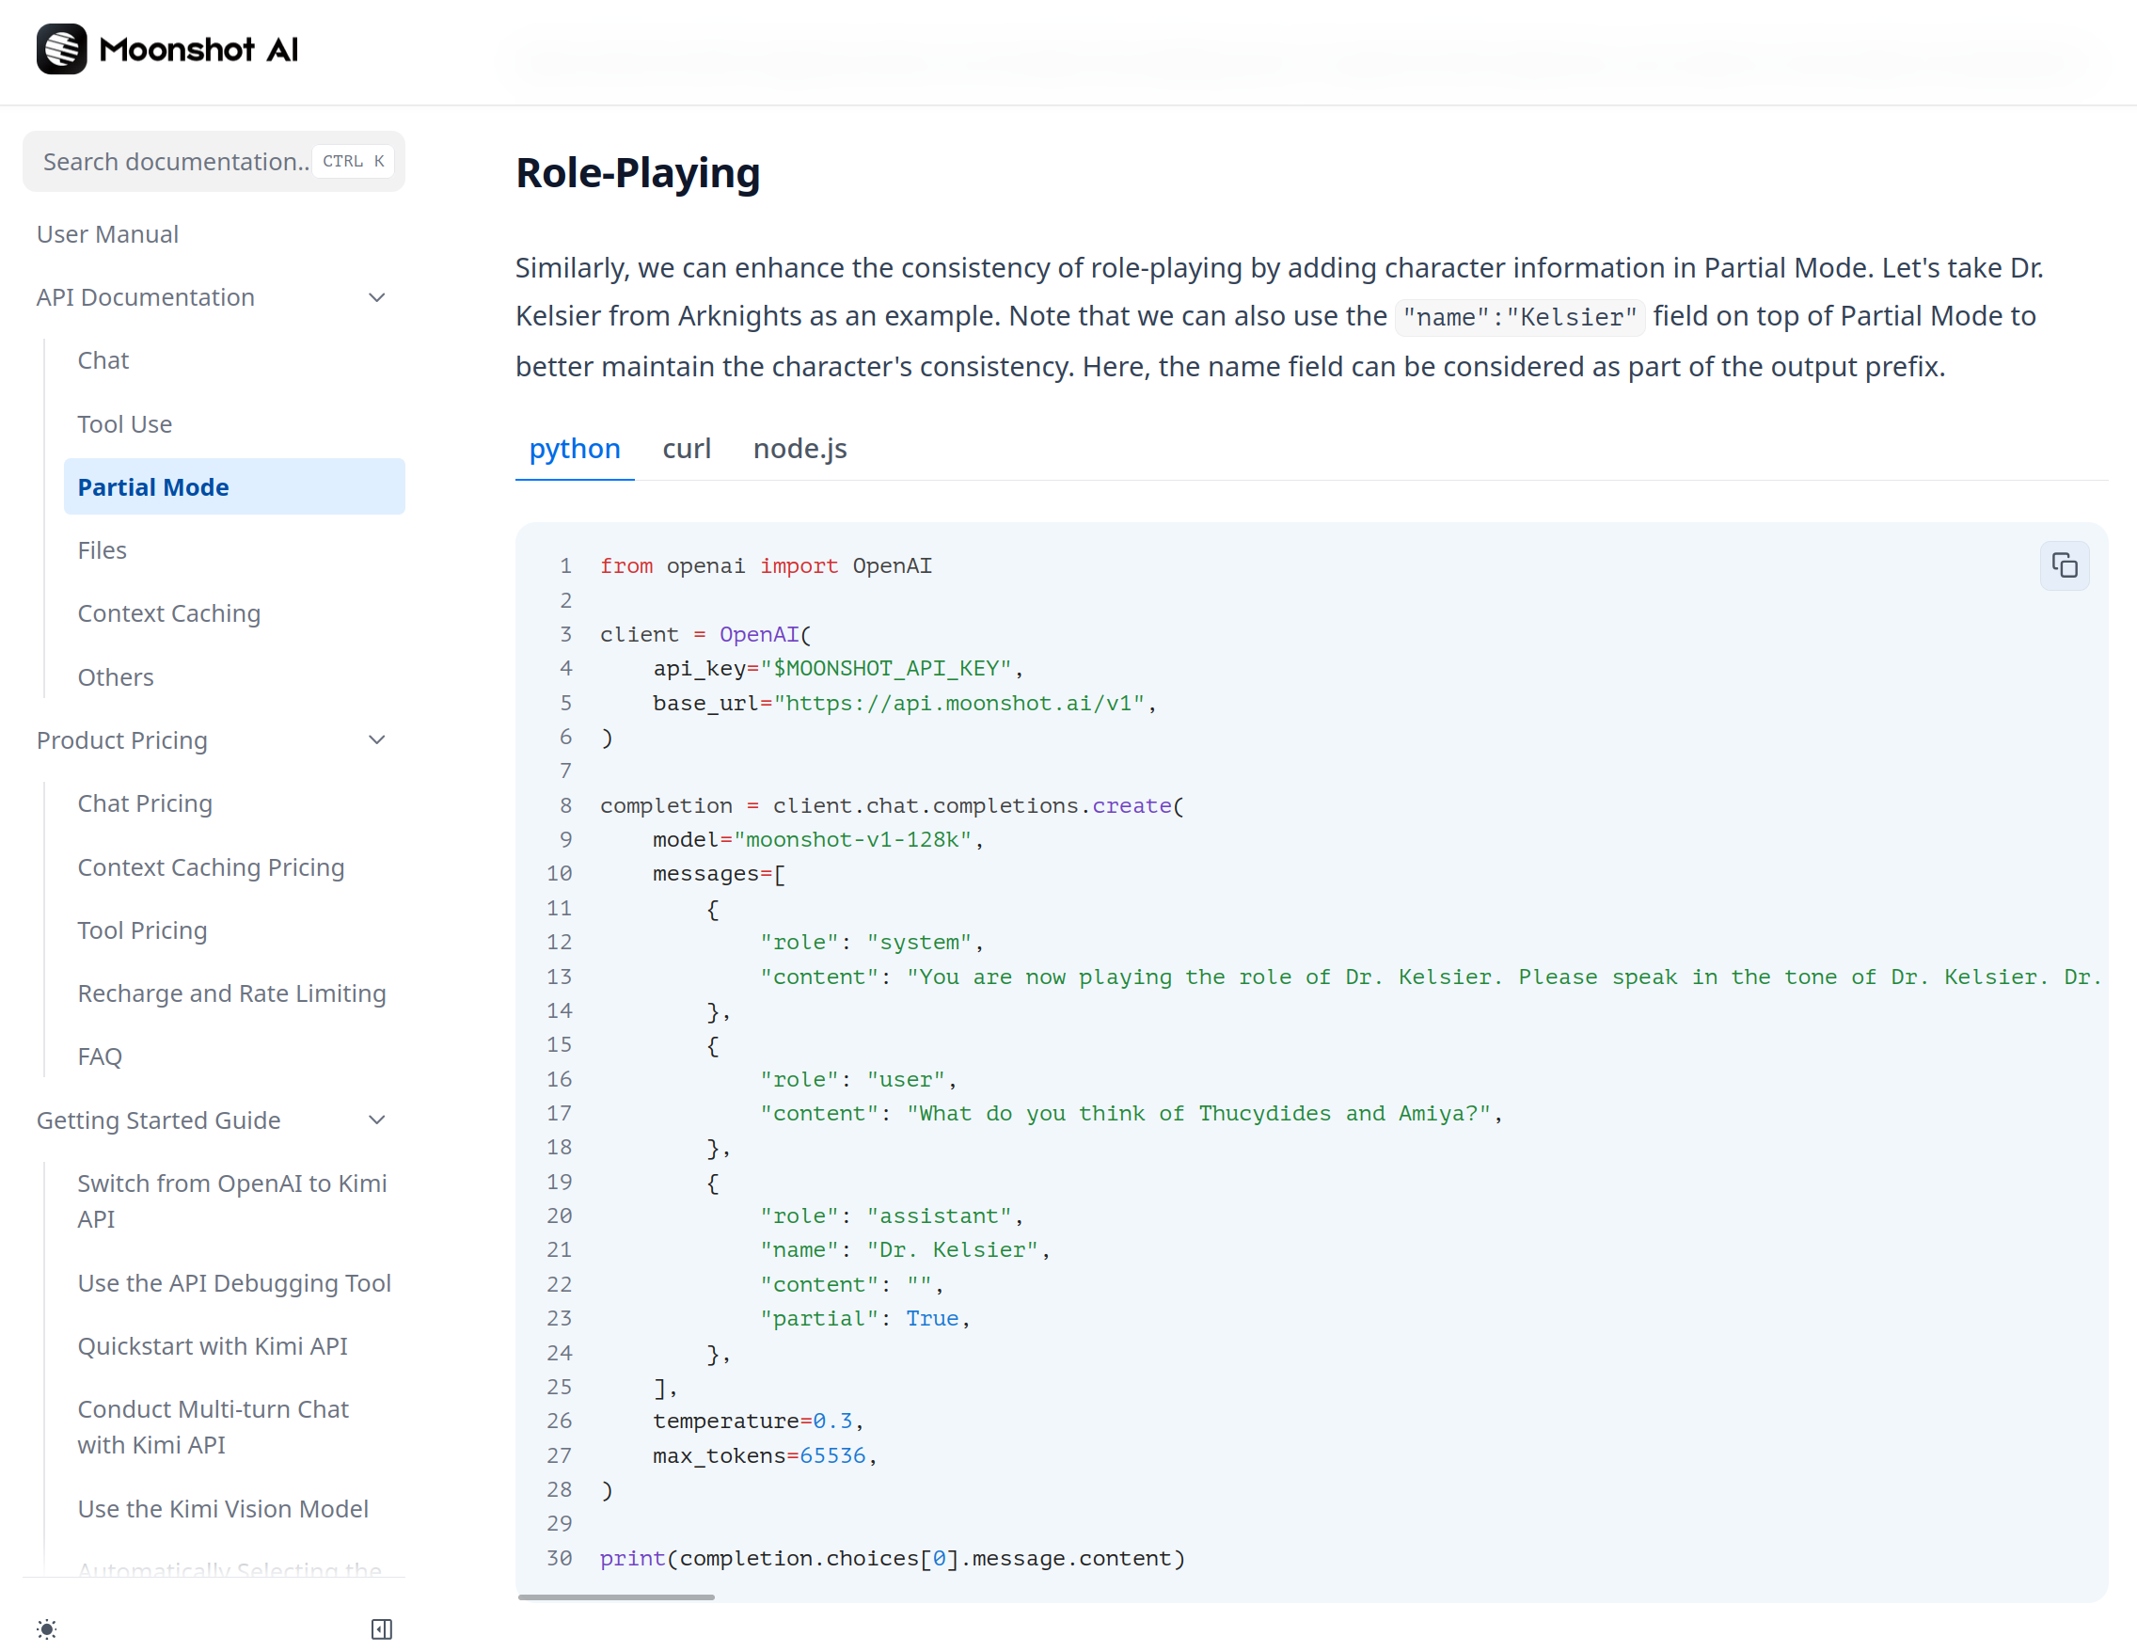Open Use the API Debugging Tool
The width and height of the screenshot is (2137, 1652).
tap(234, 1282)
